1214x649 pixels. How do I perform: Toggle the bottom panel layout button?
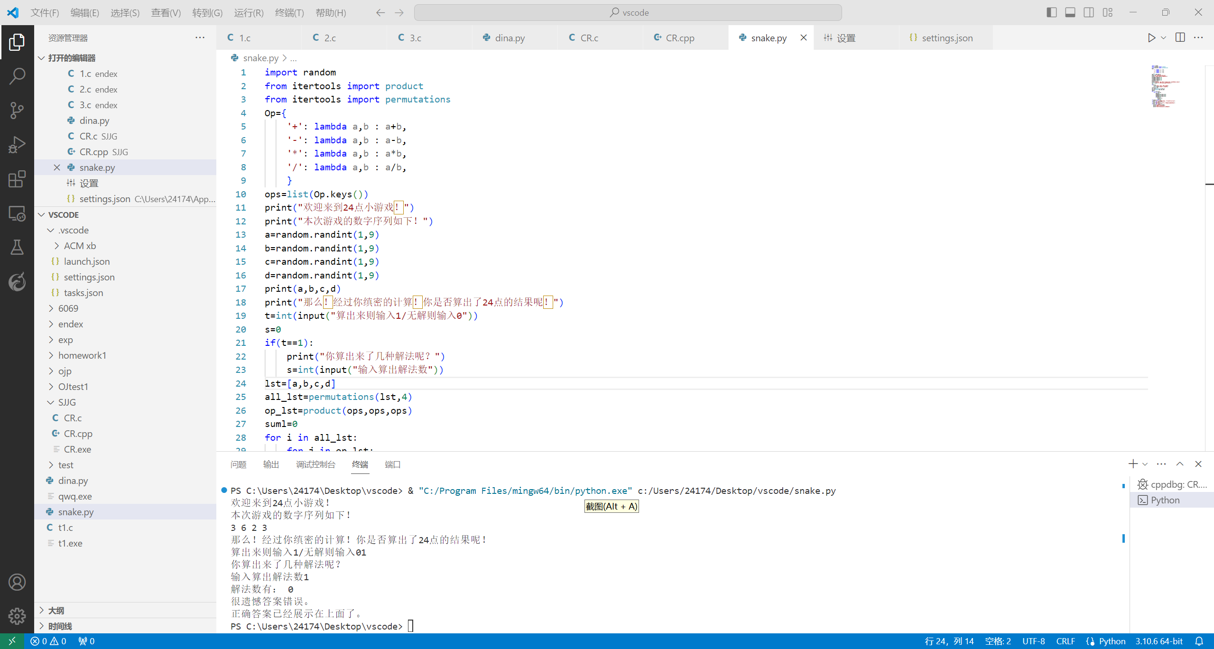point(1070,13)
